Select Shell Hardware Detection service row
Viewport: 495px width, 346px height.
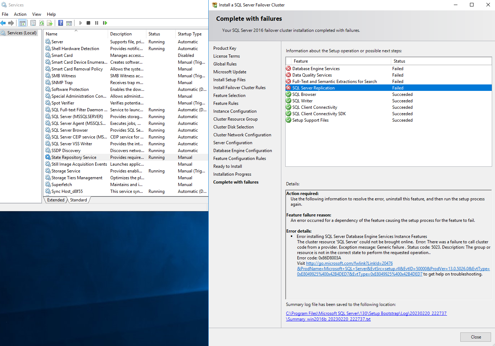coord(126,49)
